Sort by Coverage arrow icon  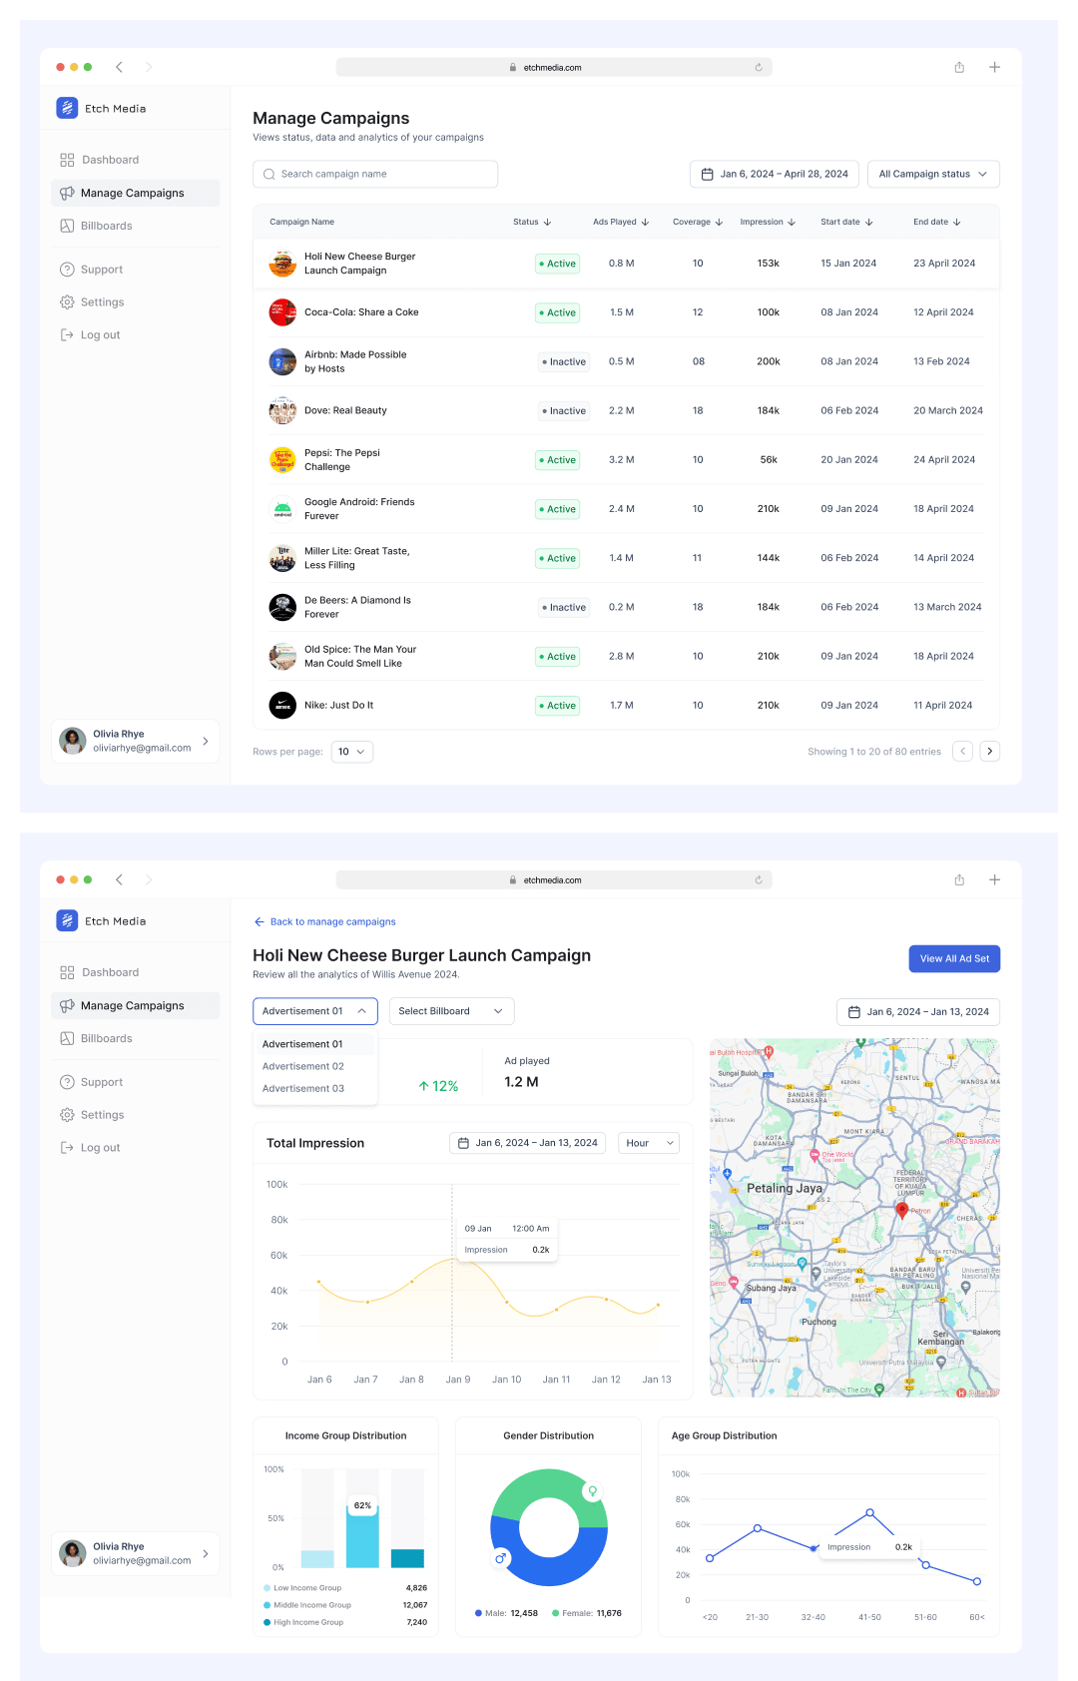click(719, 222)
